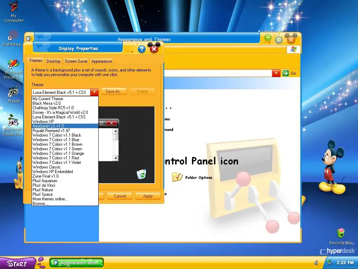Open the Screen Saver tab
This screenshot has height=269, width=358.
(76, 61)
